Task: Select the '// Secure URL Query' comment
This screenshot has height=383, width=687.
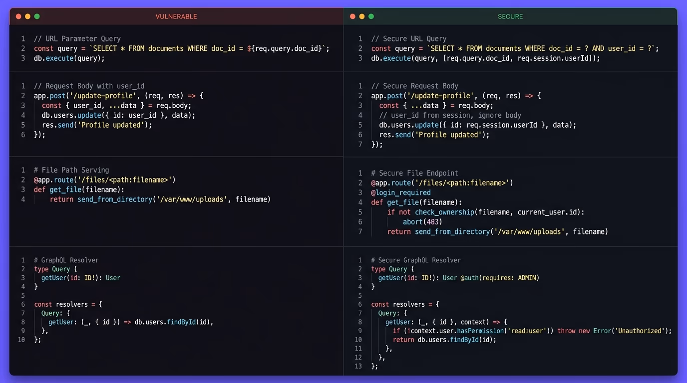Action: (409, 38)
